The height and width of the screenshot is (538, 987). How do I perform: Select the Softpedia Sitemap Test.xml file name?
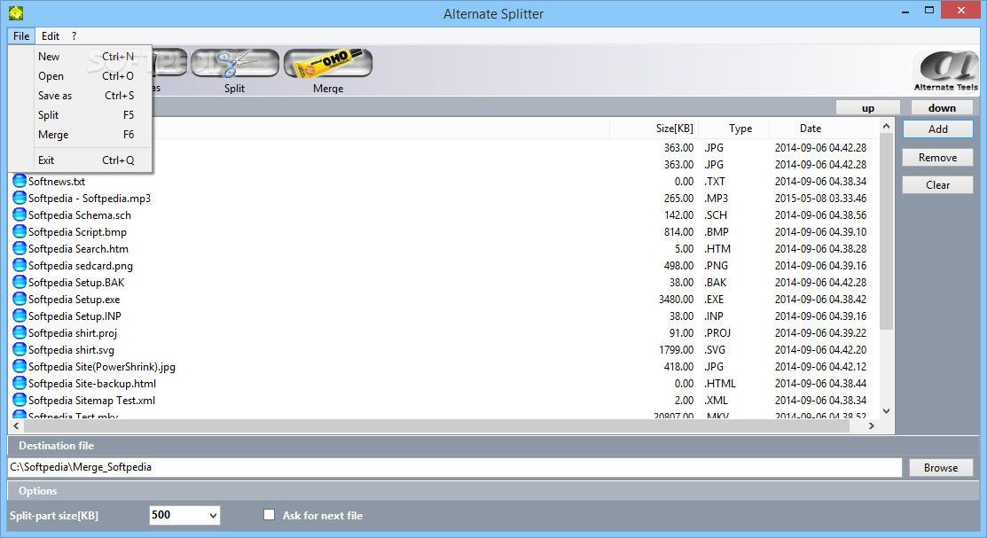91,401
